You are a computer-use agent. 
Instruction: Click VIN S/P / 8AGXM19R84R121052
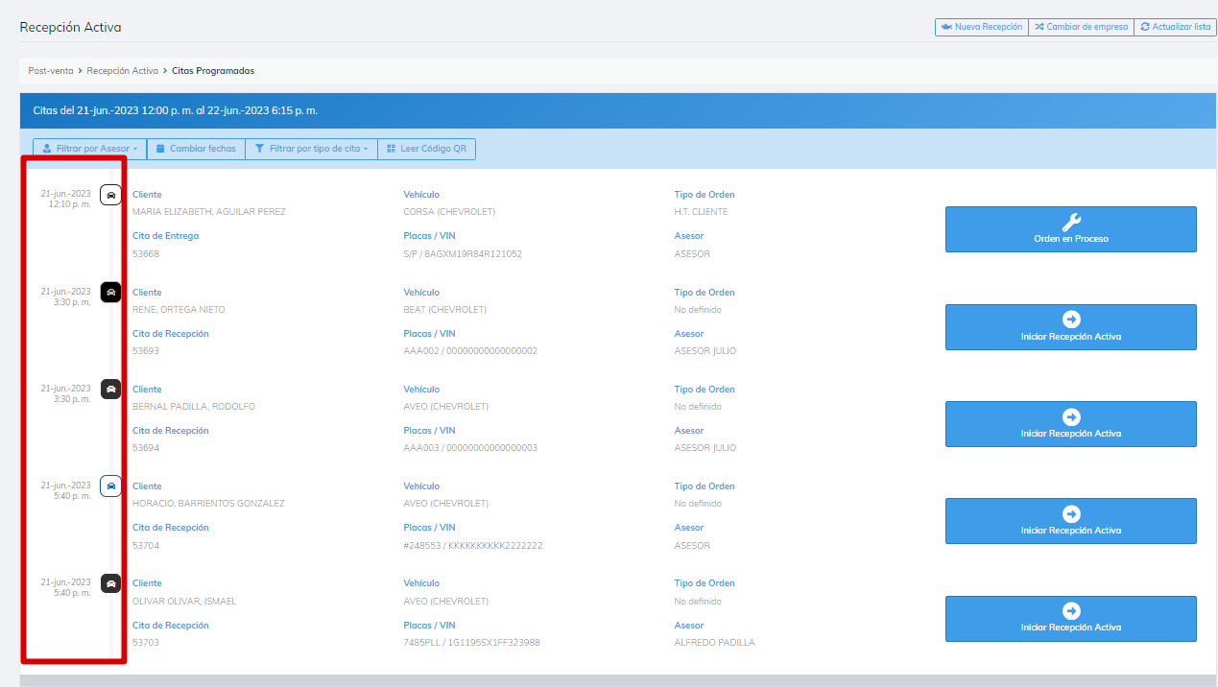click(463, 254)
